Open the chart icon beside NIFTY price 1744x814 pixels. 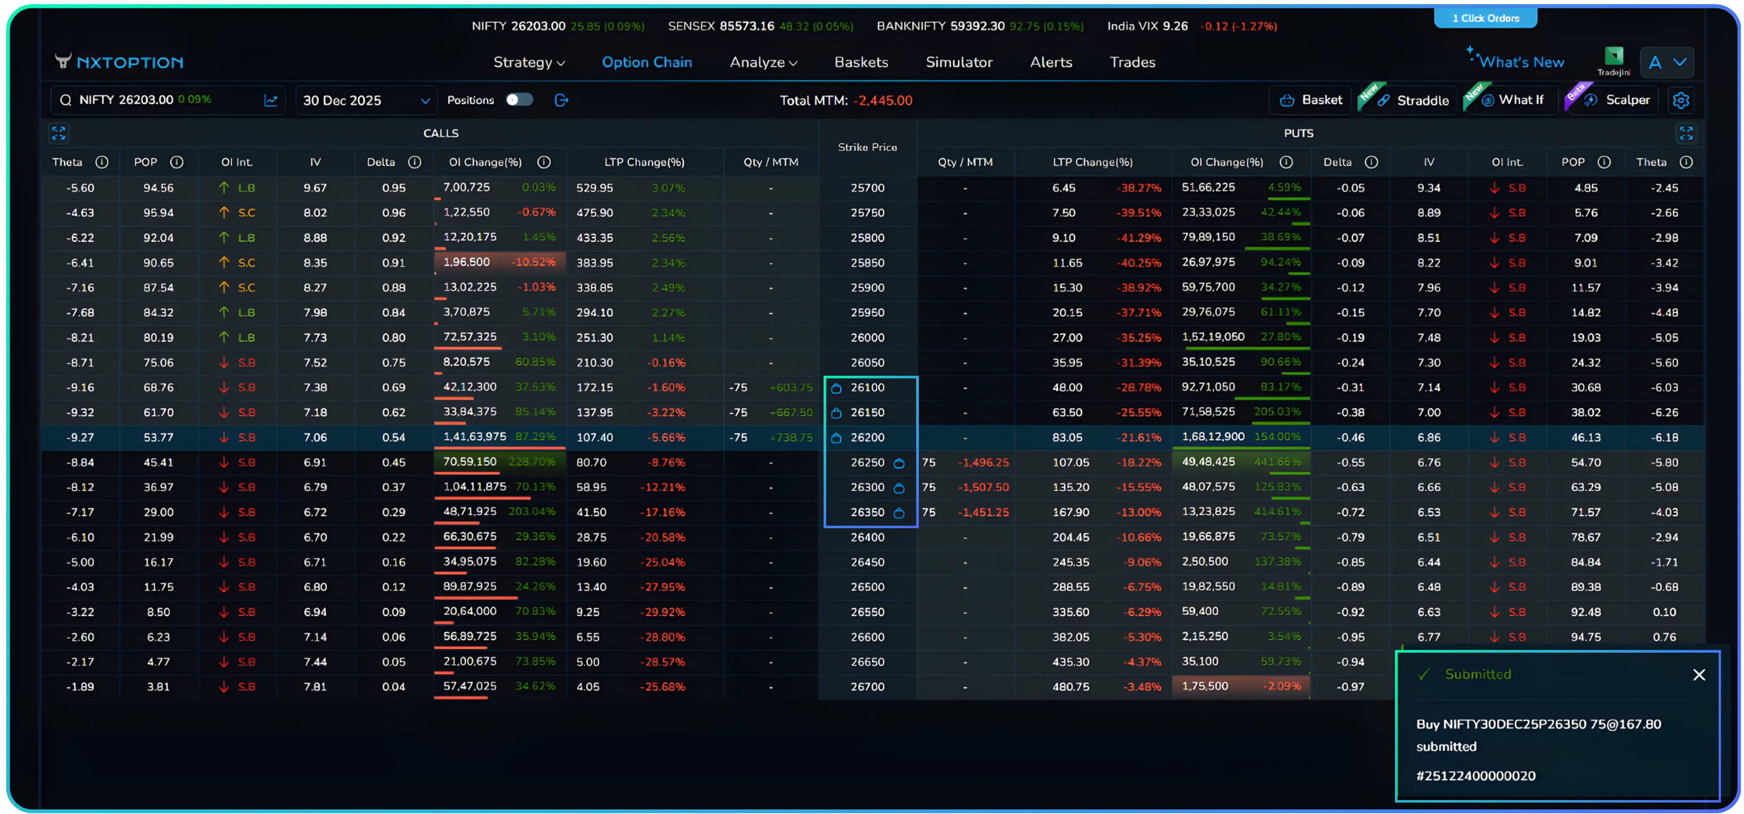[x=271, y=100]
